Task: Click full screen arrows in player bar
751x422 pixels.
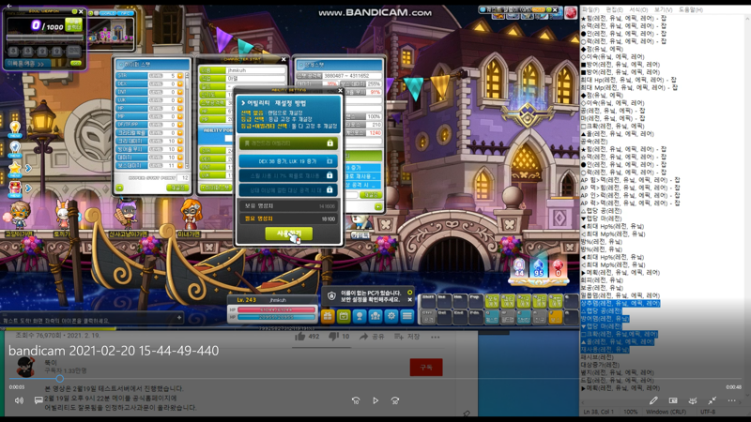Action: 713,400
